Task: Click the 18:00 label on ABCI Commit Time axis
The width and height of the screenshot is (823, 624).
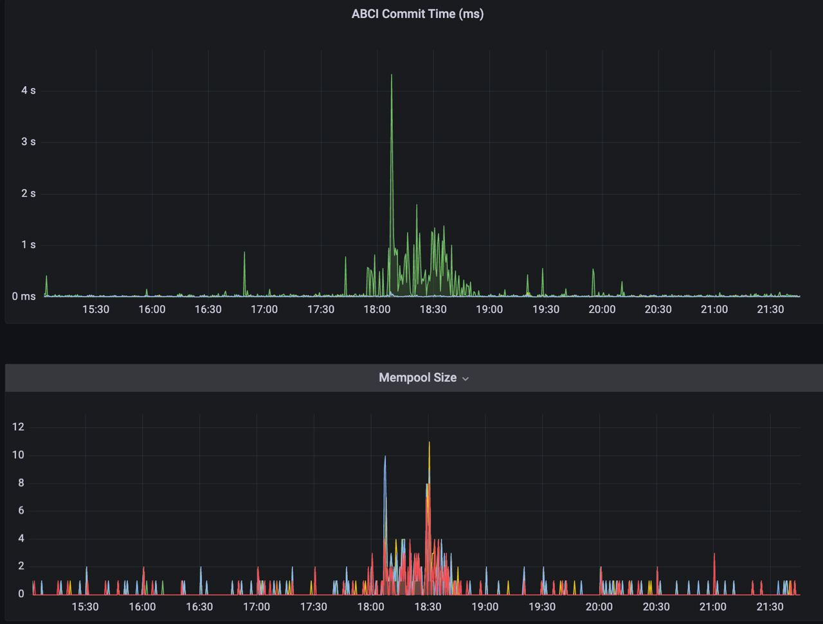Action: [x=377, y=309]
